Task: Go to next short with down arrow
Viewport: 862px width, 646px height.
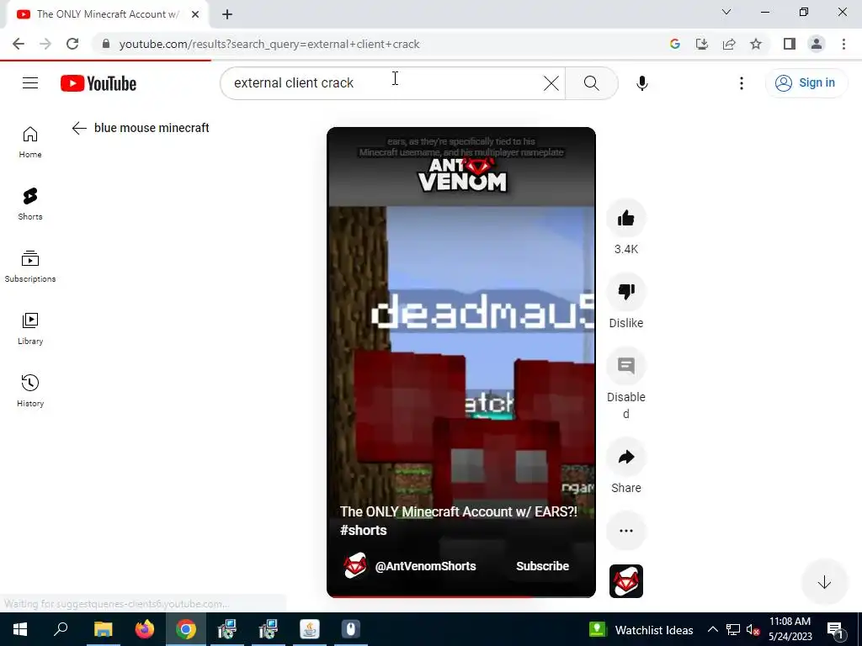Action: click(x=823, y=582)
